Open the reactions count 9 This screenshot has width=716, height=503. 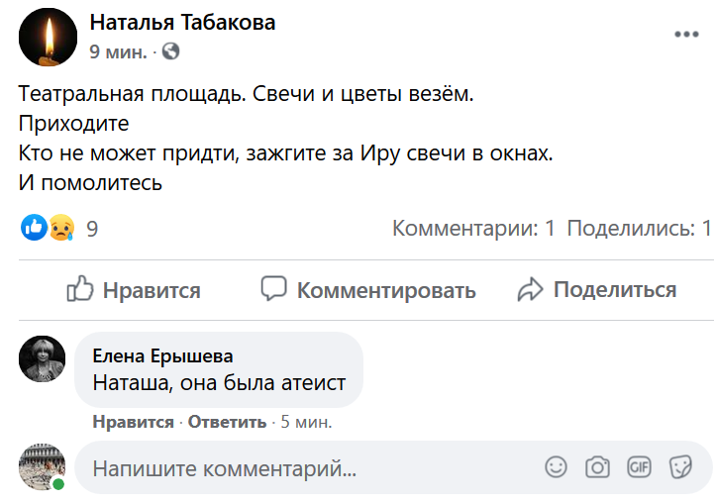(x=92, y=229)
